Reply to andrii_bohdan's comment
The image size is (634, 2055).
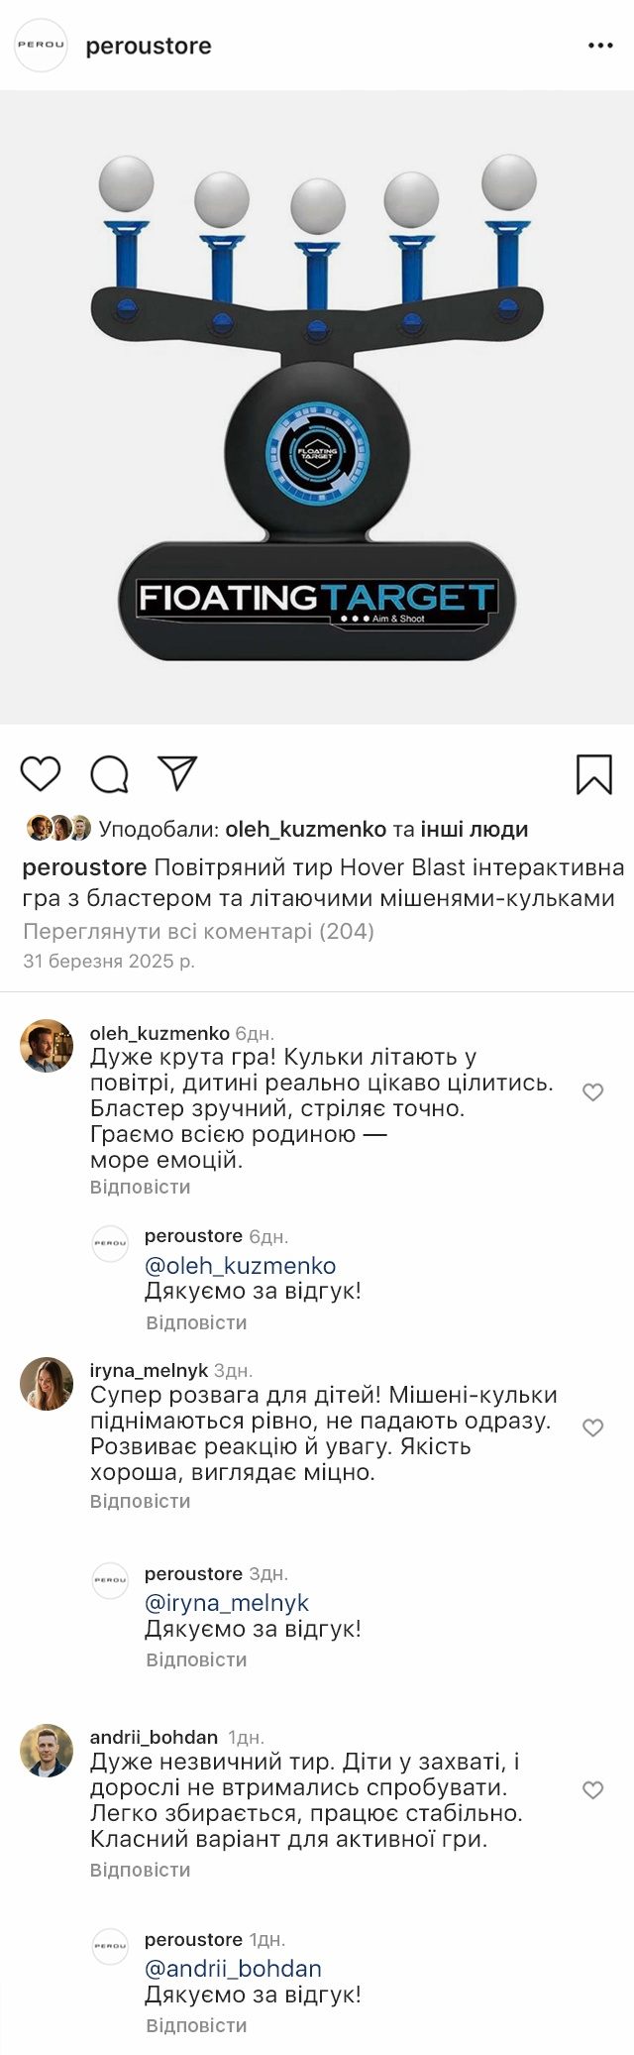pos(140,1870)
